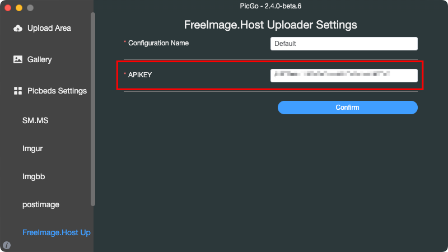
Task: Click the yellow minimize window button
Action: click(x=19, y=8)
